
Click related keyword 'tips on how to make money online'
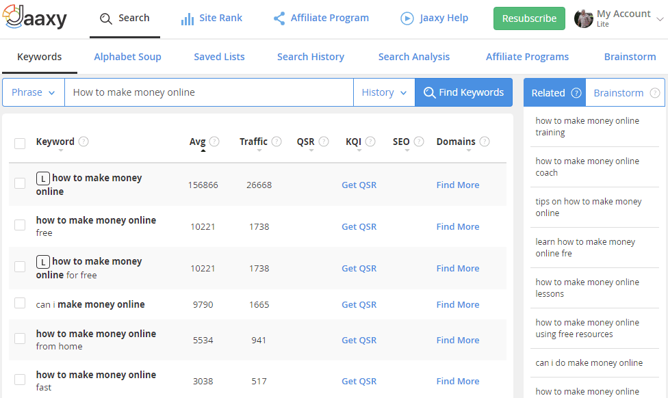coord(589,207)
